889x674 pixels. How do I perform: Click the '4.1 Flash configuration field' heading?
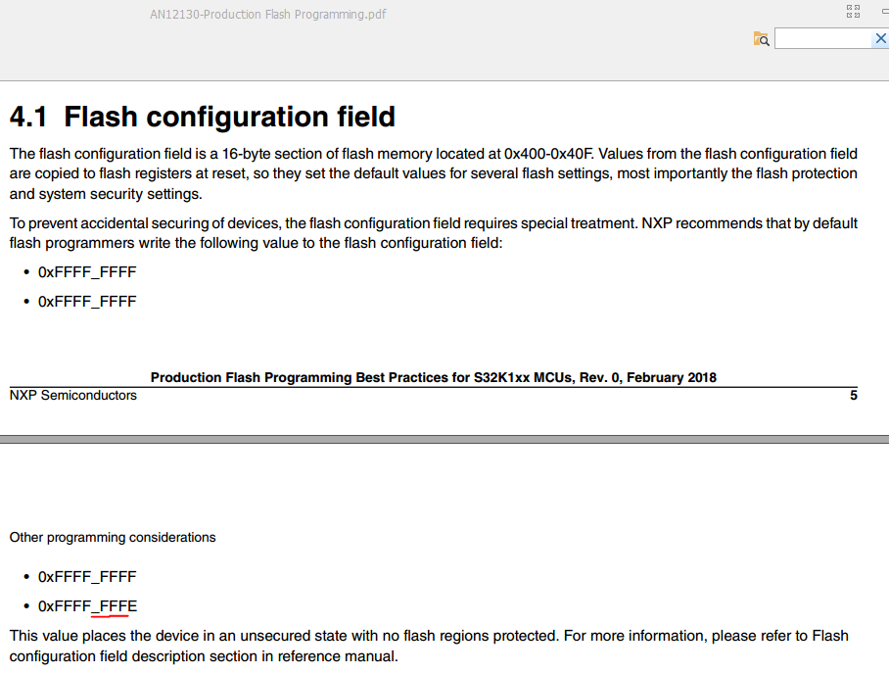203,117
